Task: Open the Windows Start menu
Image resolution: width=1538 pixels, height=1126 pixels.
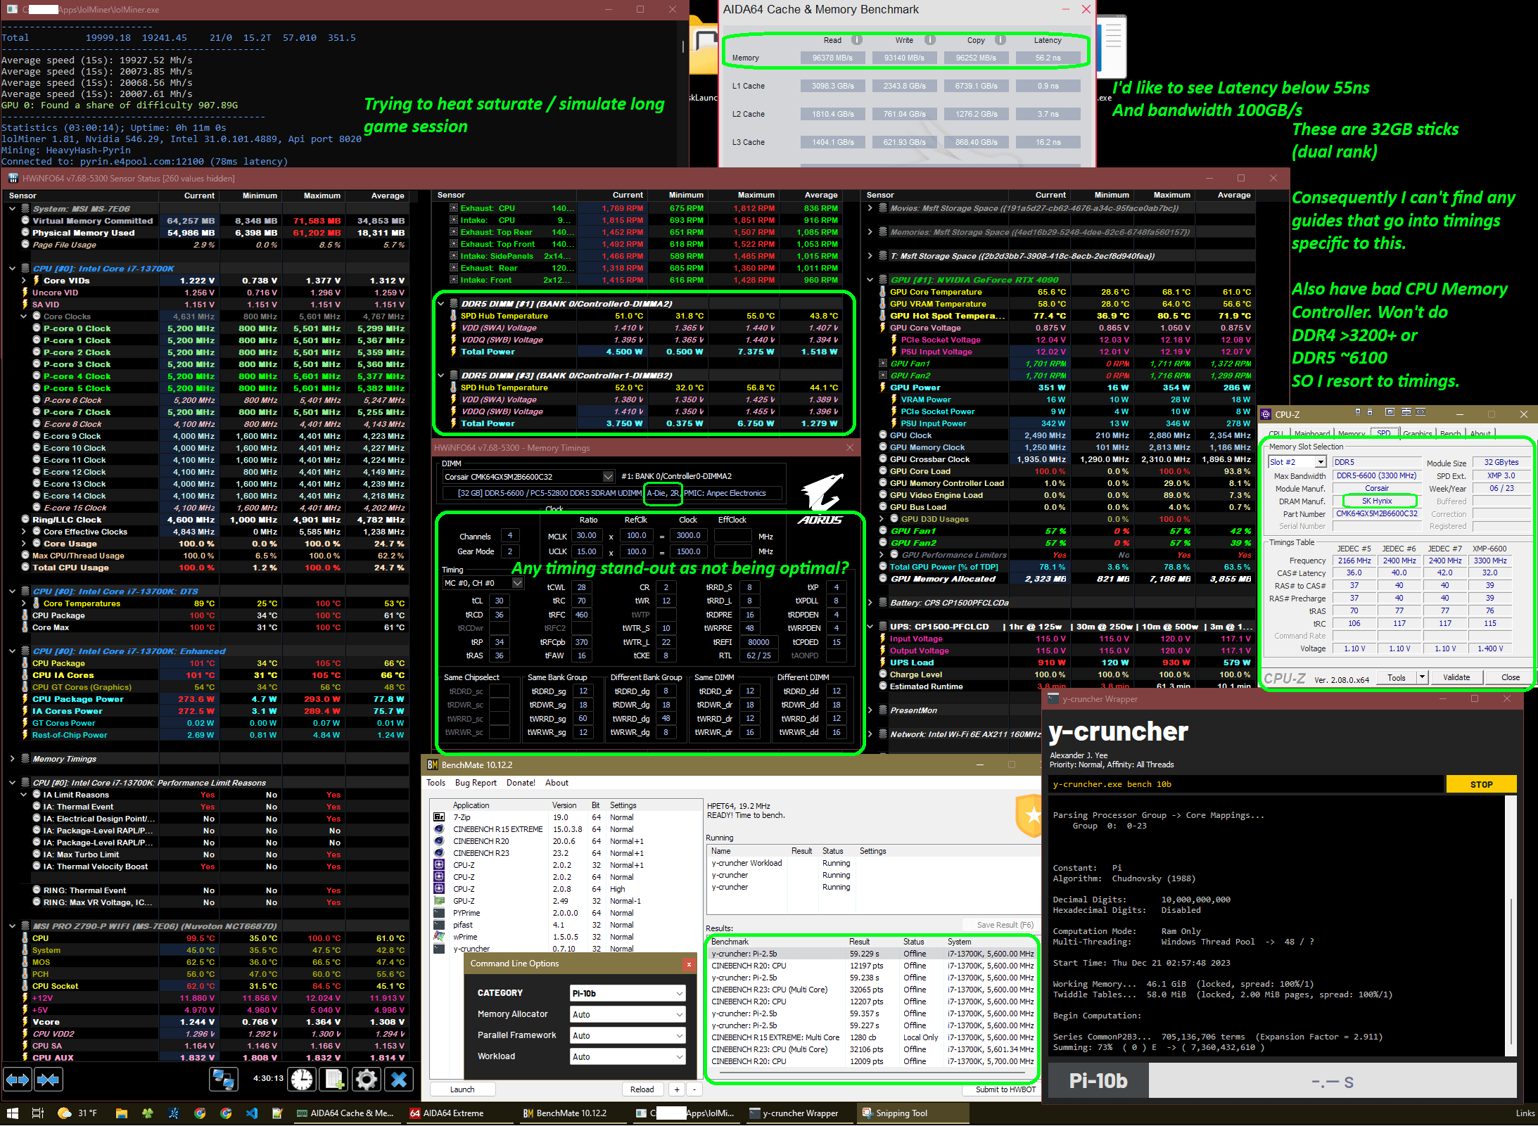Action: [x=12, y=1113]
